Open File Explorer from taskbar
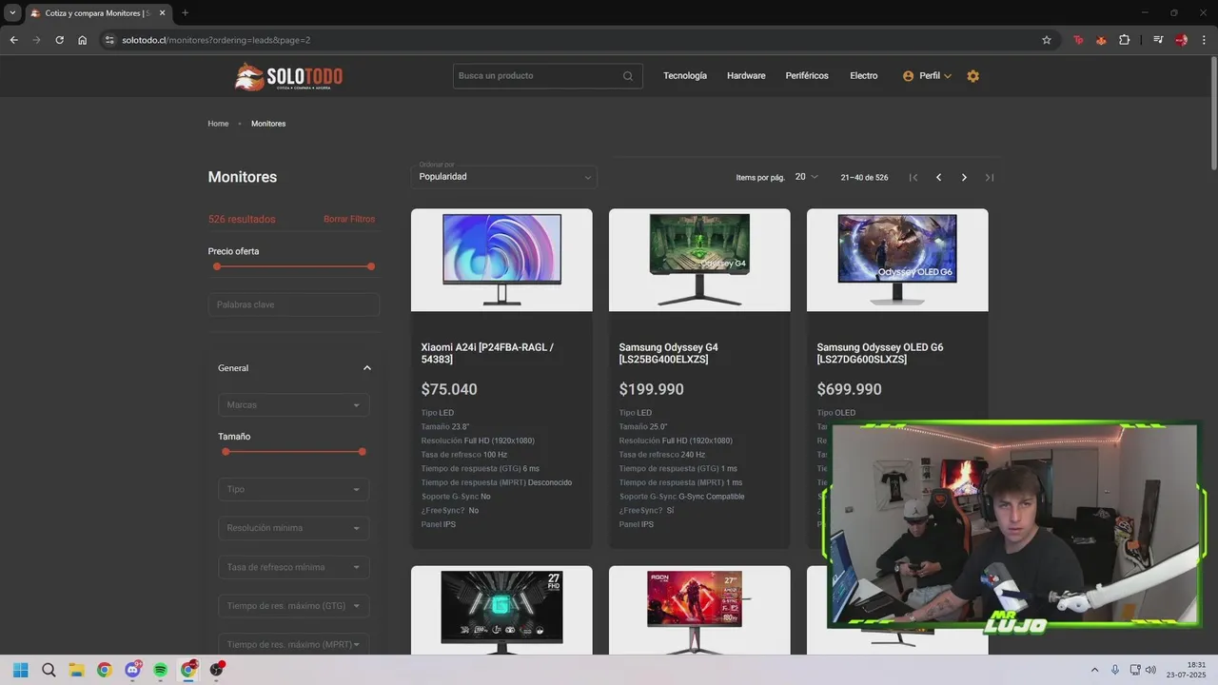Image resolution: width=1218 pixels, height=685 pixels. [x=76, y=670]
